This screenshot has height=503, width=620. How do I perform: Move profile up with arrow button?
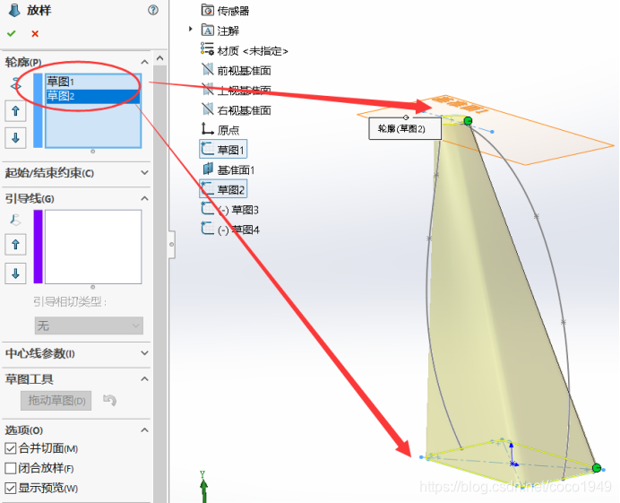[16, 111]
